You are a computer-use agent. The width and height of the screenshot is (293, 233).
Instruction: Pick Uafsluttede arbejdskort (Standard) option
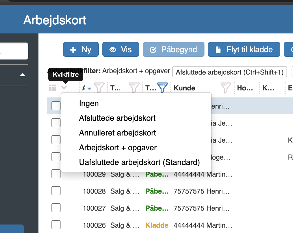pos(139,162)
